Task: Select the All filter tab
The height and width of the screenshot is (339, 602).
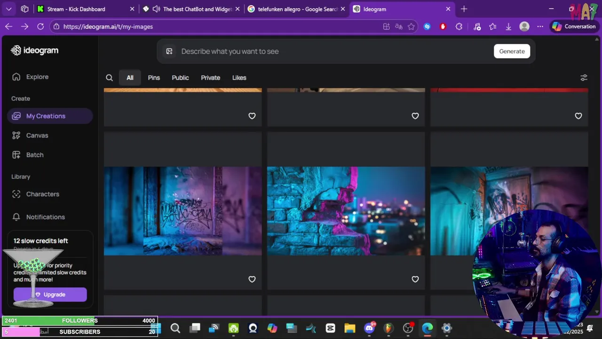Action: pos(130,78)
